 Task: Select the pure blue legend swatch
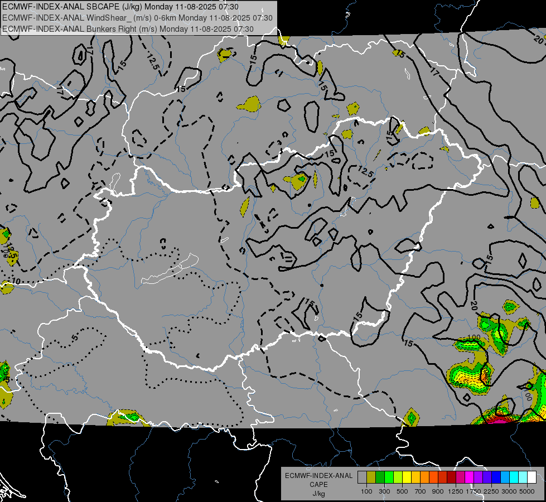tap(496, 477)
